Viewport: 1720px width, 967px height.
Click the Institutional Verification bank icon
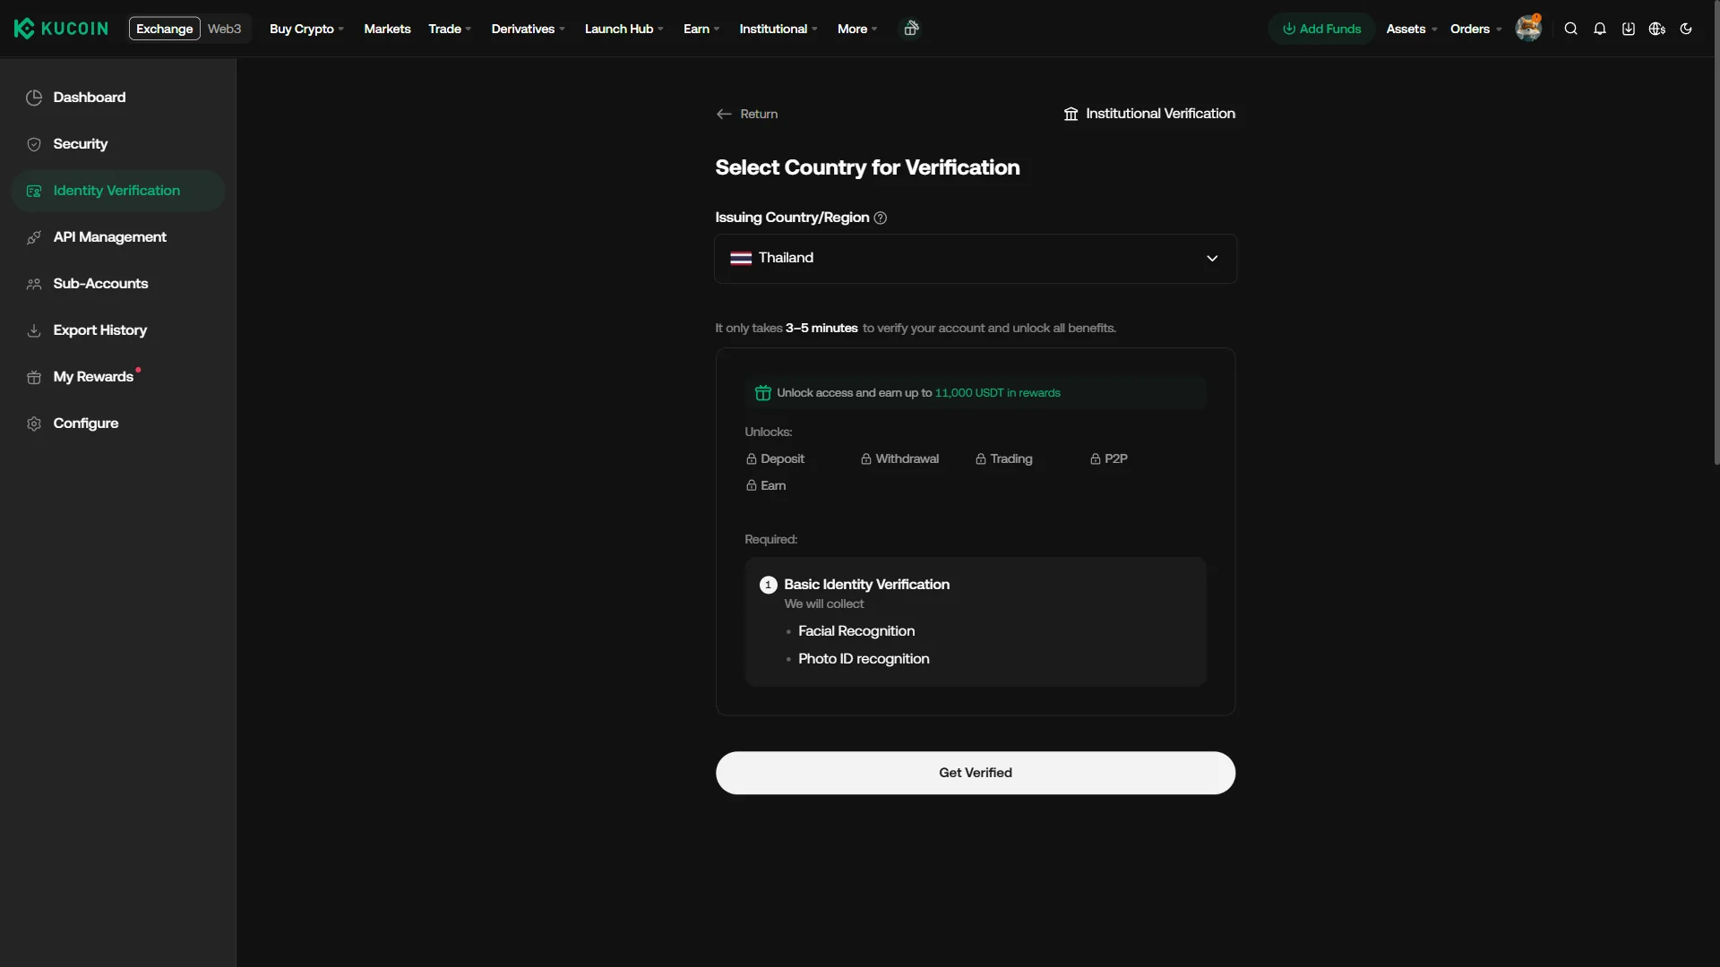tap(1071, 114)
